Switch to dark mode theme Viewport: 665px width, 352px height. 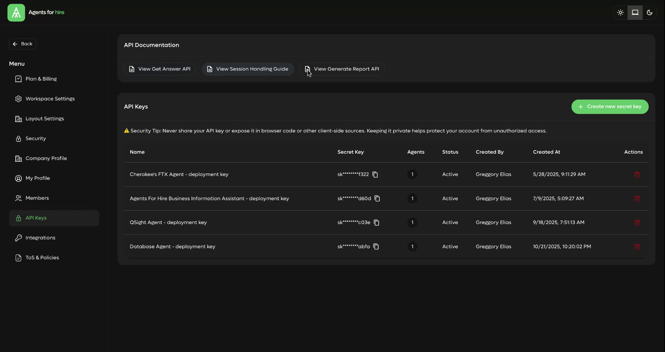coord(649,12)
